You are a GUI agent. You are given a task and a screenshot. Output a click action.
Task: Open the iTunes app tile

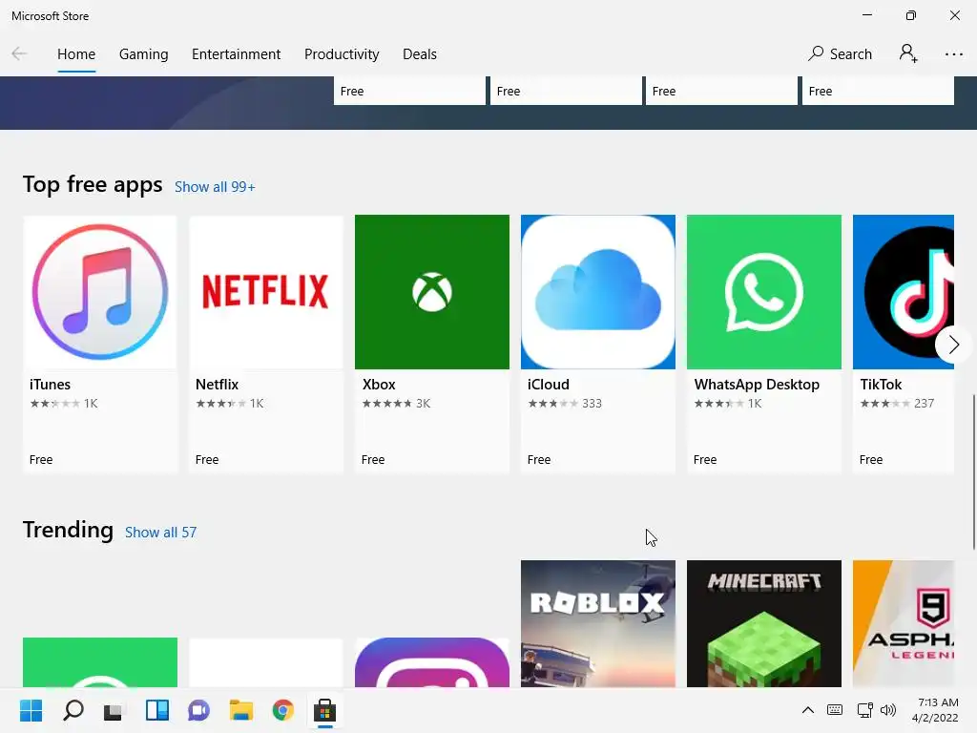pyautogui.click(x=99, y=344)
